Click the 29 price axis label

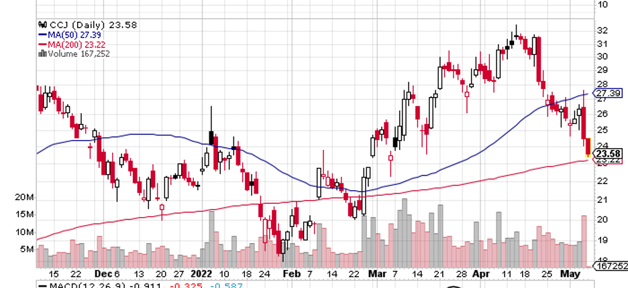pos(604,70)
